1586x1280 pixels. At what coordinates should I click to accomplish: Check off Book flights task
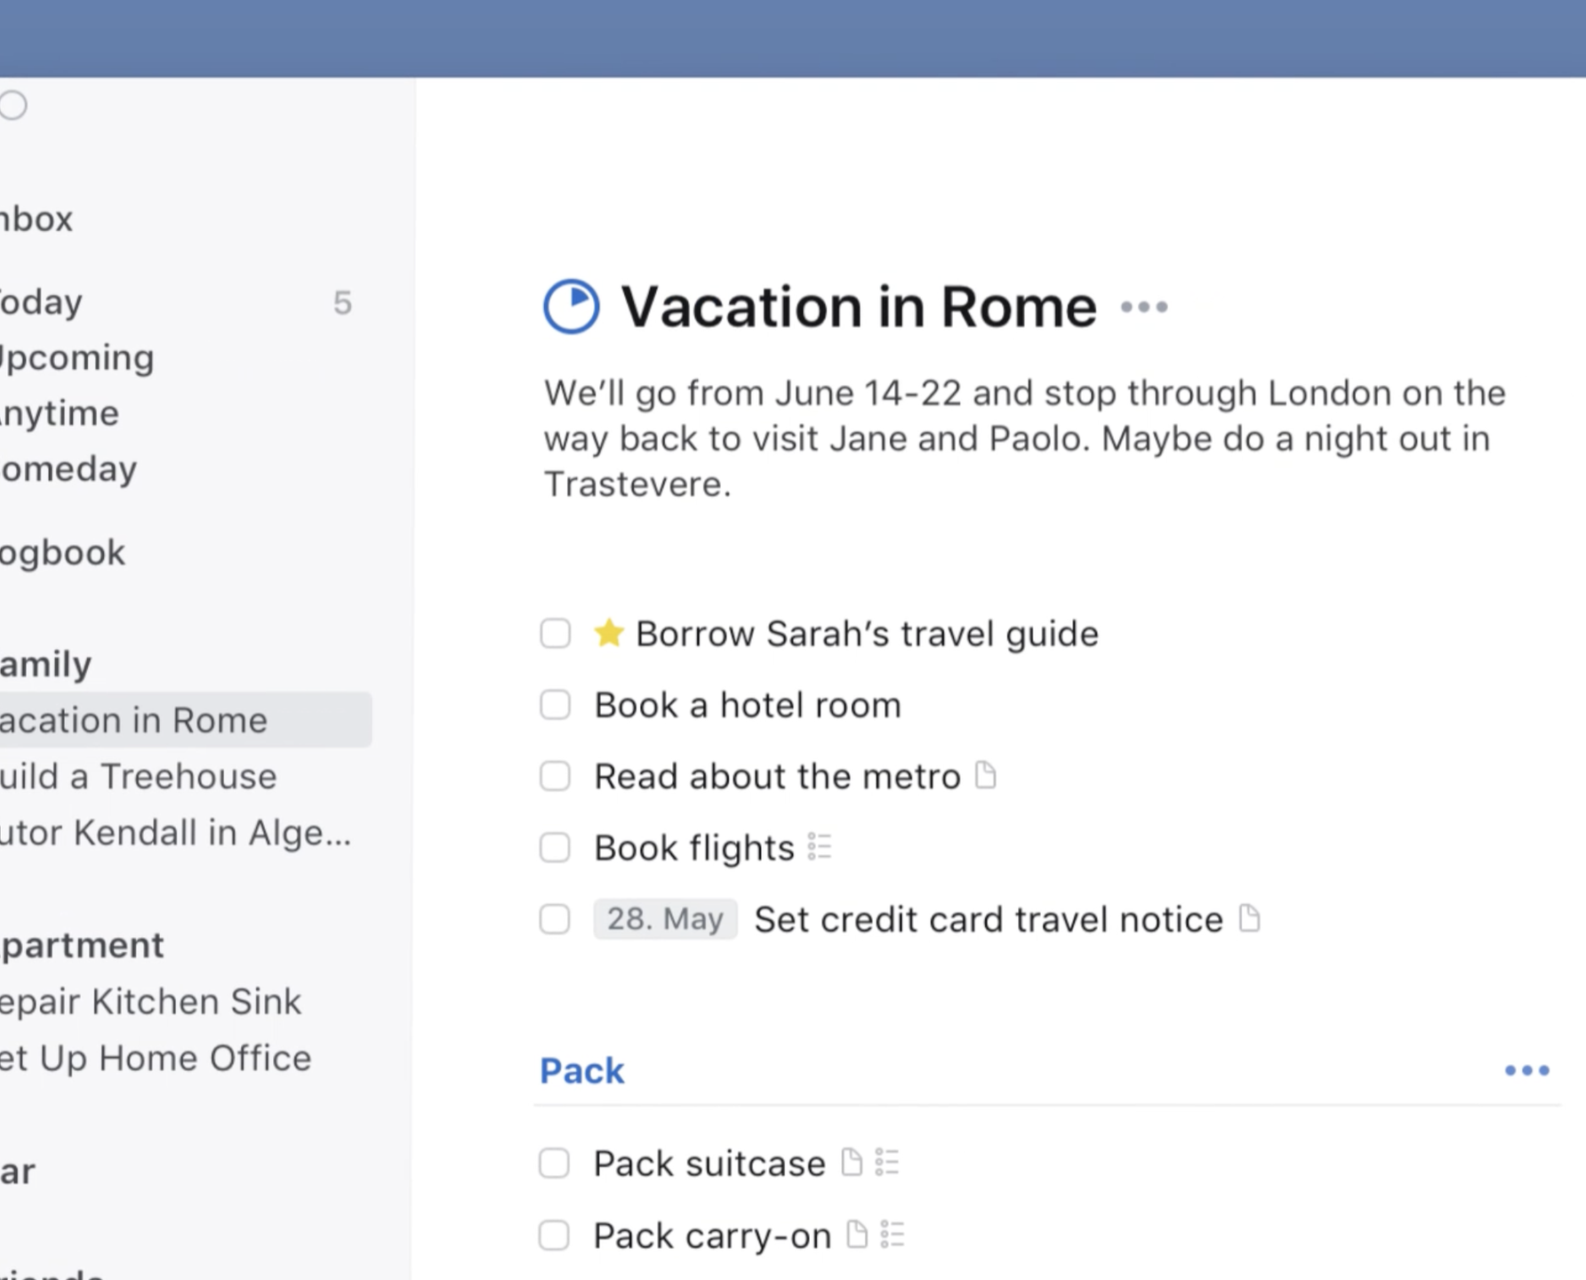(x=556, y=847)
